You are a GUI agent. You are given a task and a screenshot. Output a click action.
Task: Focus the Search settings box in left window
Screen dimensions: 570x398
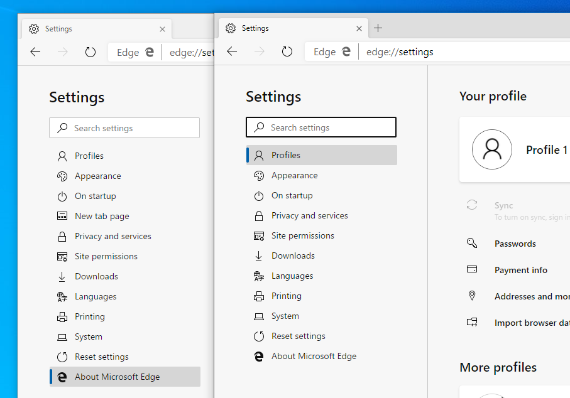[x=124, y=128]
